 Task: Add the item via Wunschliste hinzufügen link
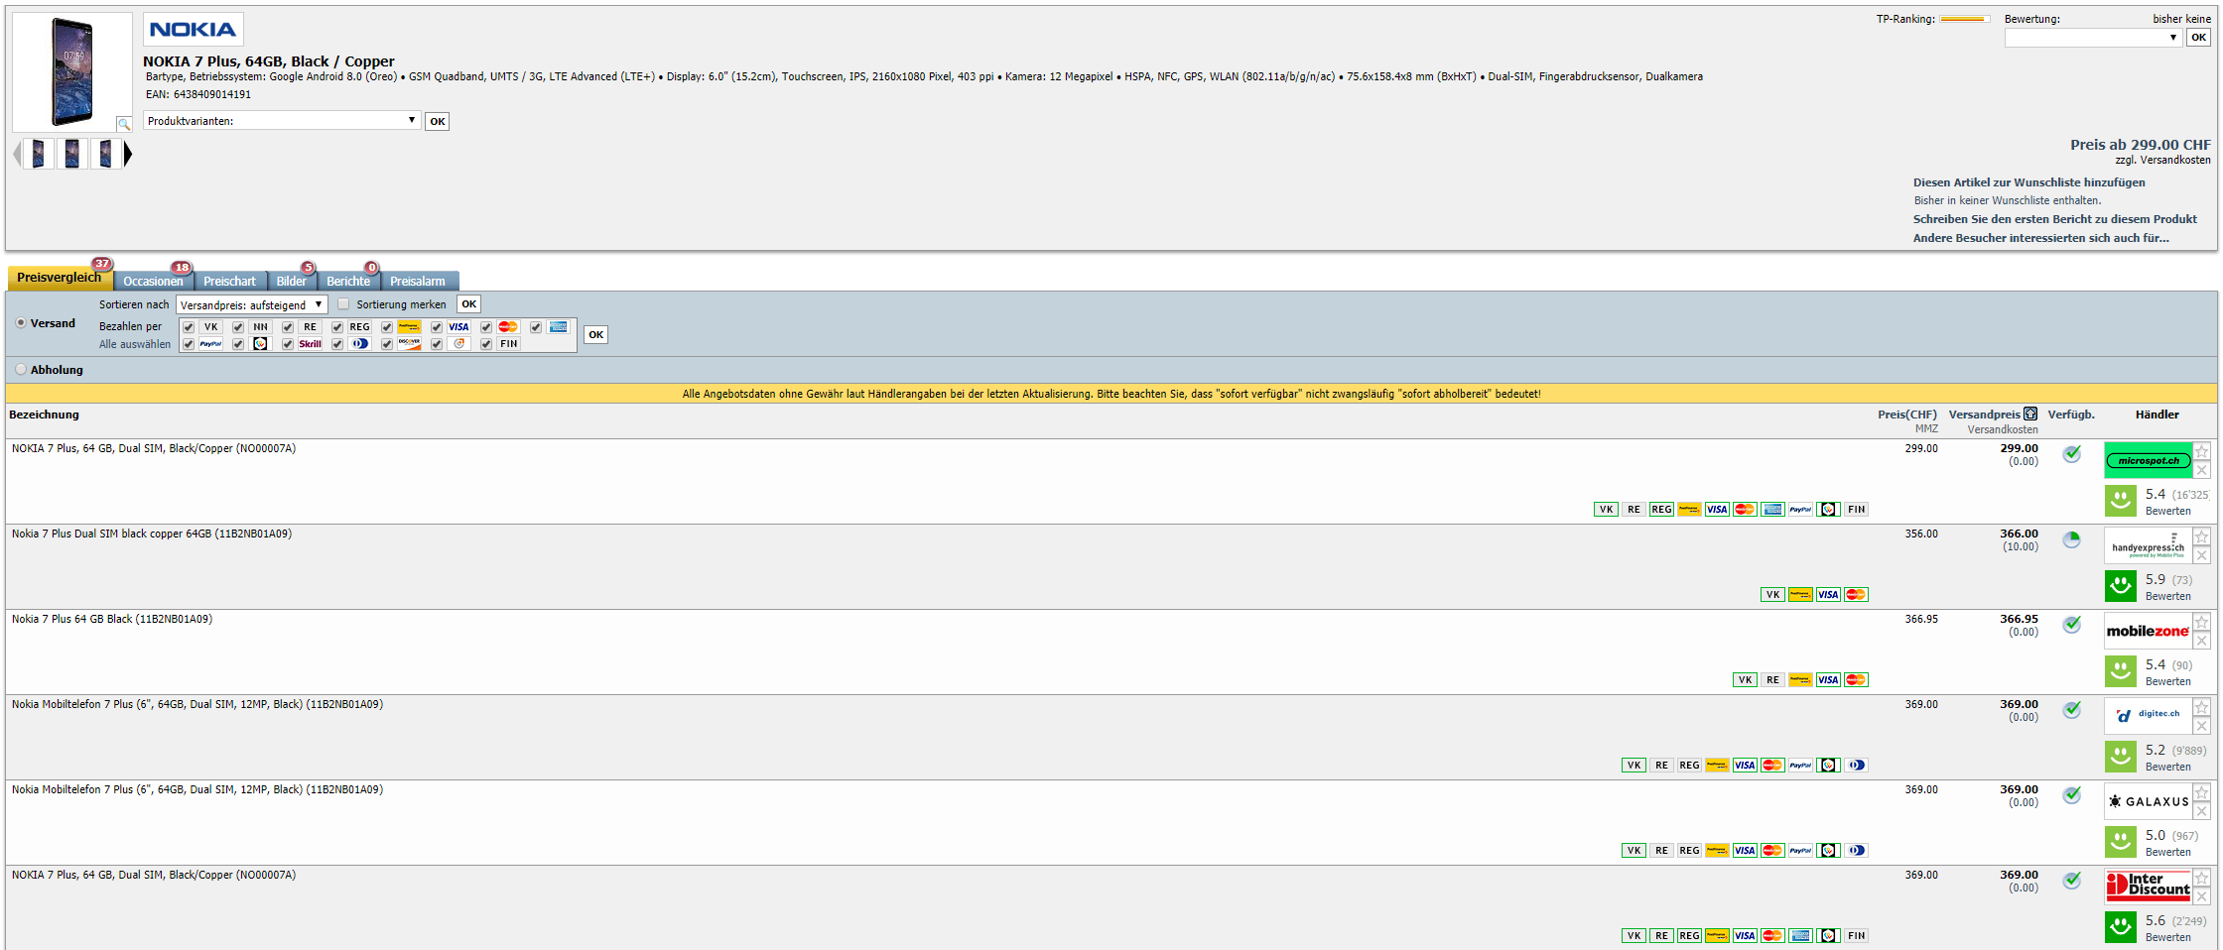[2028, 182]
